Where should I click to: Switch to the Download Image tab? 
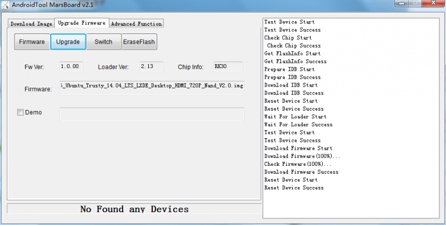point(31,24)
